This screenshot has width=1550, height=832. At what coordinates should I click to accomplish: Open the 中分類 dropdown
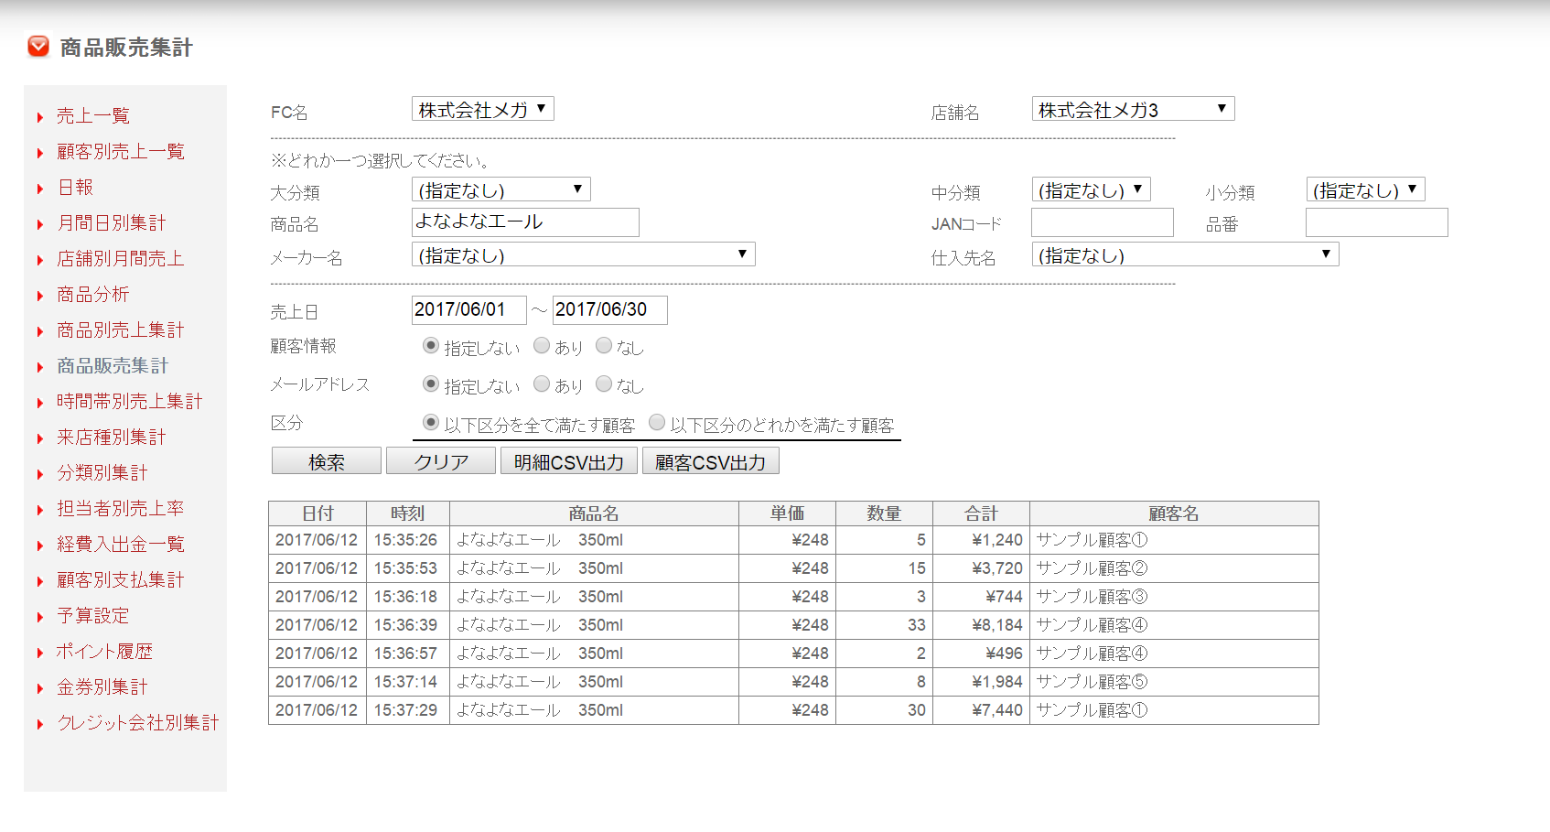pos(1092,189)
